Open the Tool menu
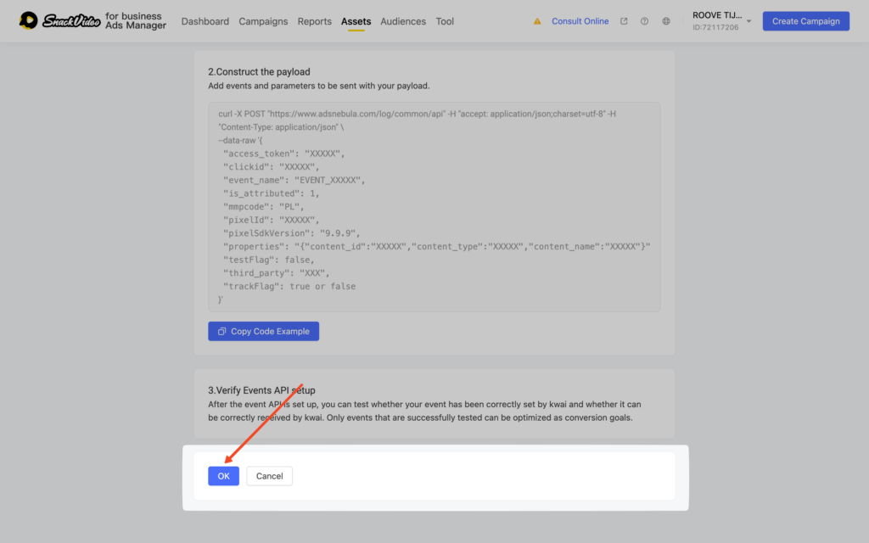Image resolution: width=869 pixels, height=543 pixels. 445,21
